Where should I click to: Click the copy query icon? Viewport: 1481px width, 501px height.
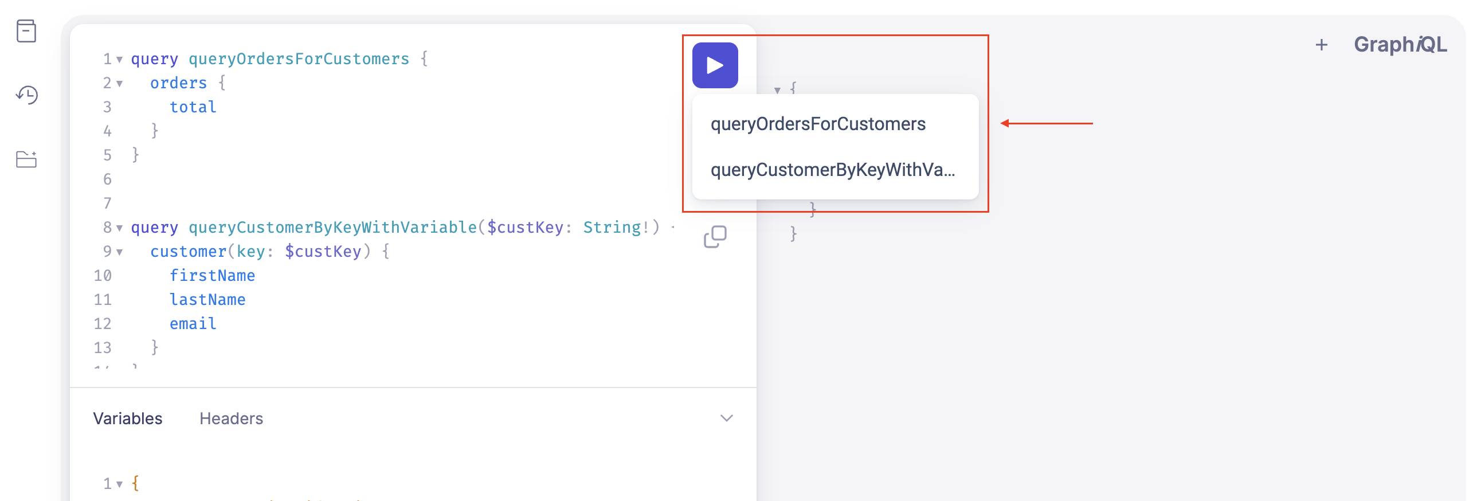coord(715,236)
